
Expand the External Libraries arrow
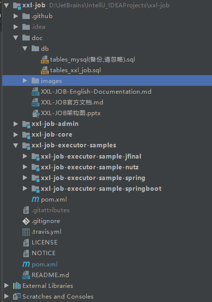(x=6, y=285)
